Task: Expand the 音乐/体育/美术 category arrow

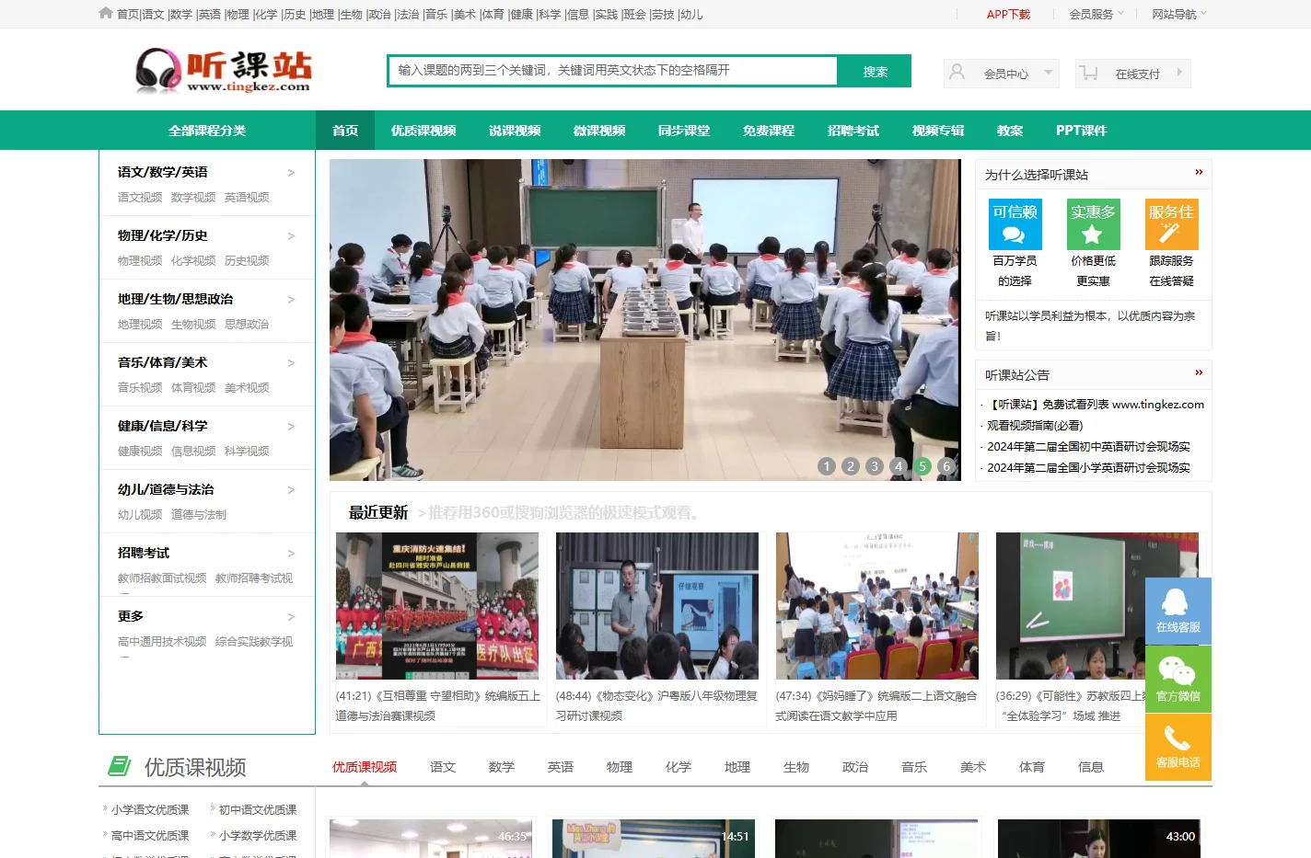Action: (x=291, y=362)
